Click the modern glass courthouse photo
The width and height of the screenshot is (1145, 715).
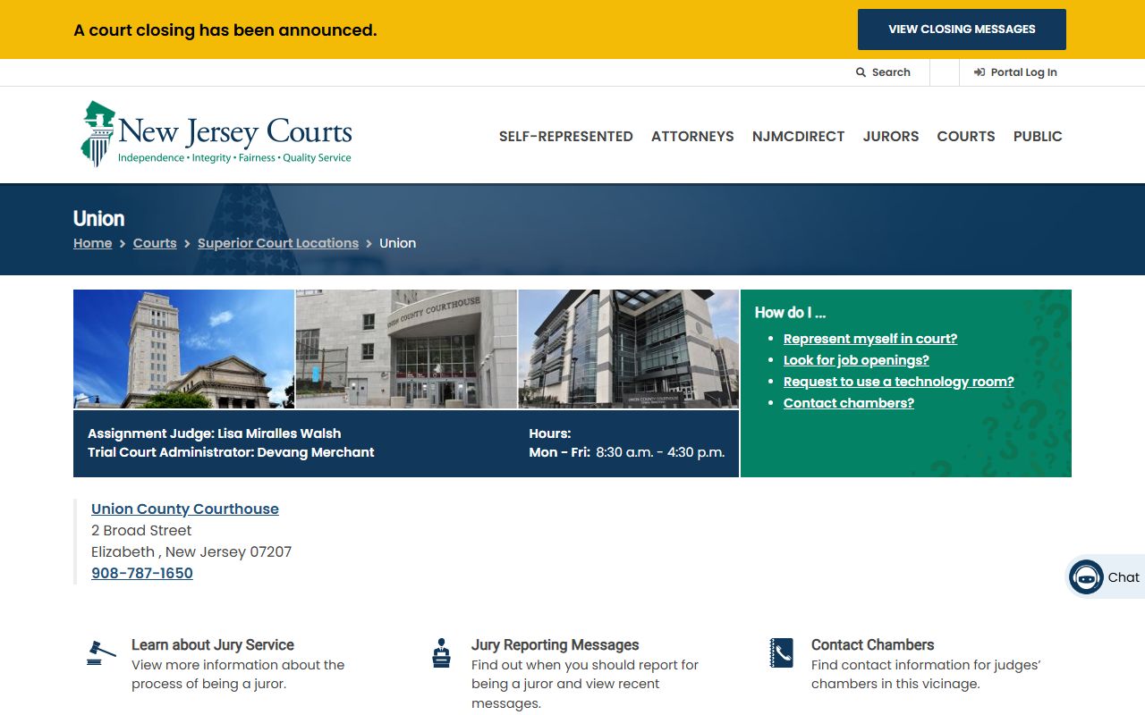point(629,349)
